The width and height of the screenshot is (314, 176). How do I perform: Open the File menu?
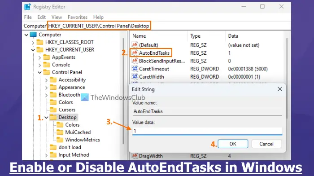click(x=28, y=17)
